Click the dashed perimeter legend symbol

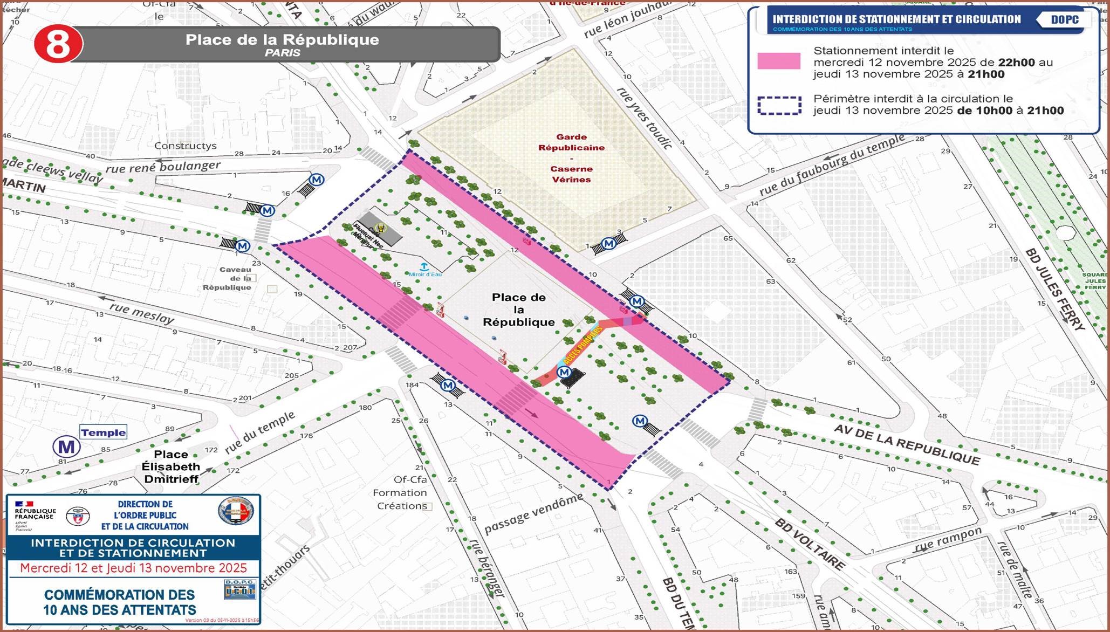(779, 105)
